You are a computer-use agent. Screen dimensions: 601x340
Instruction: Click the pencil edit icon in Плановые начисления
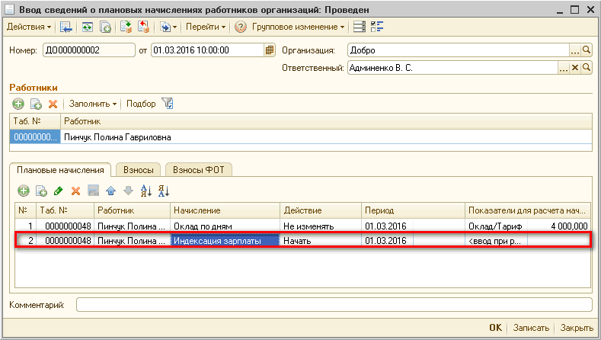(x=58, y=191)
